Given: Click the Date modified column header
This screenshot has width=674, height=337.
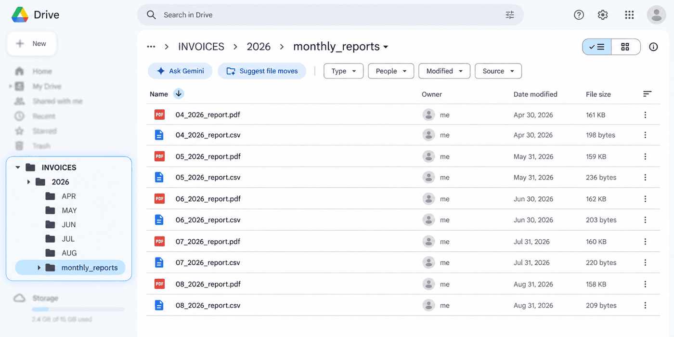Looking at the screenshot, I should point(535,94).
